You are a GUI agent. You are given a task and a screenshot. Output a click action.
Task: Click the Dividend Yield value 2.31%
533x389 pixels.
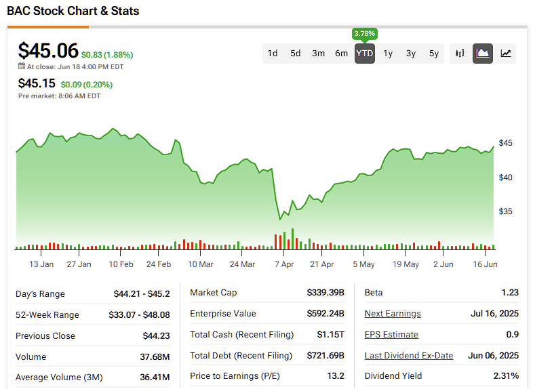506,376
